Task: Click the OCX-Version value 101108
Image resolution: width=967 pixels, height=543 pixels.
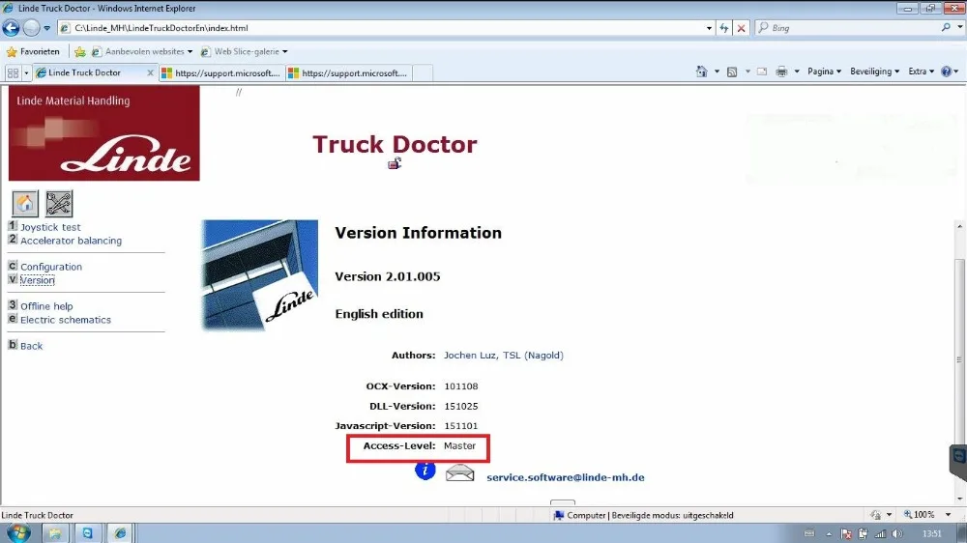Action: [x=460, y=386]
